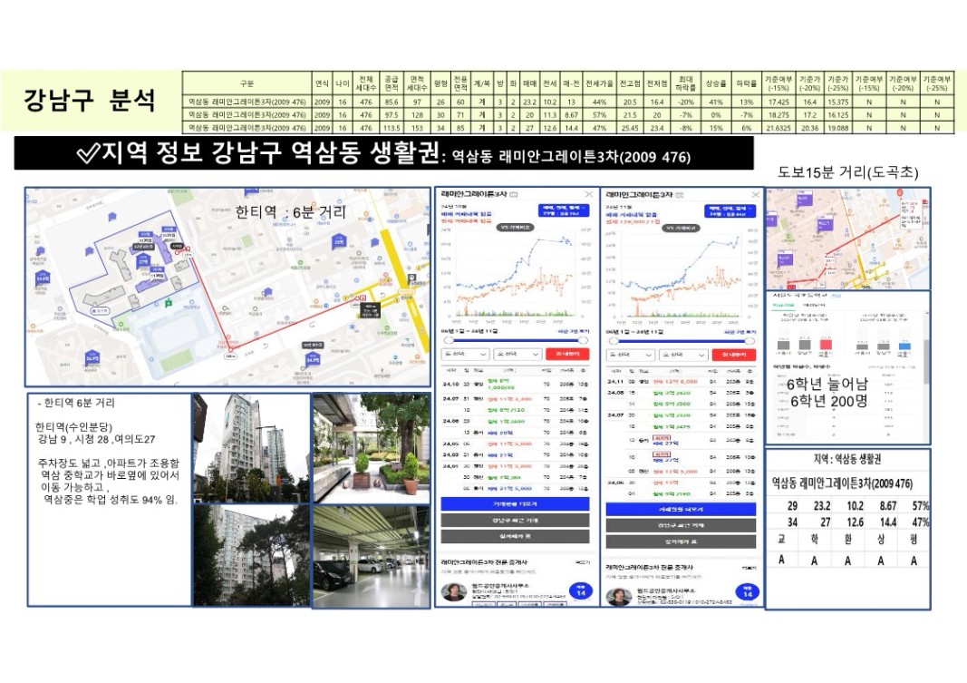
Task: Click recent 3 years link in left panel
Action: tap(573, 331)
